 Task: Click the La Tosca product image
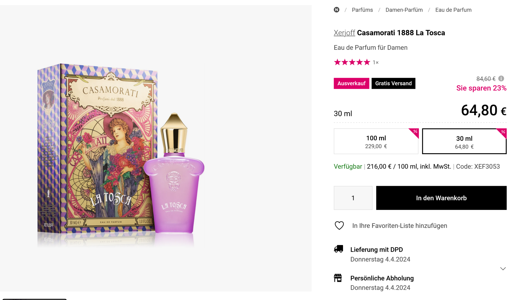121,151
